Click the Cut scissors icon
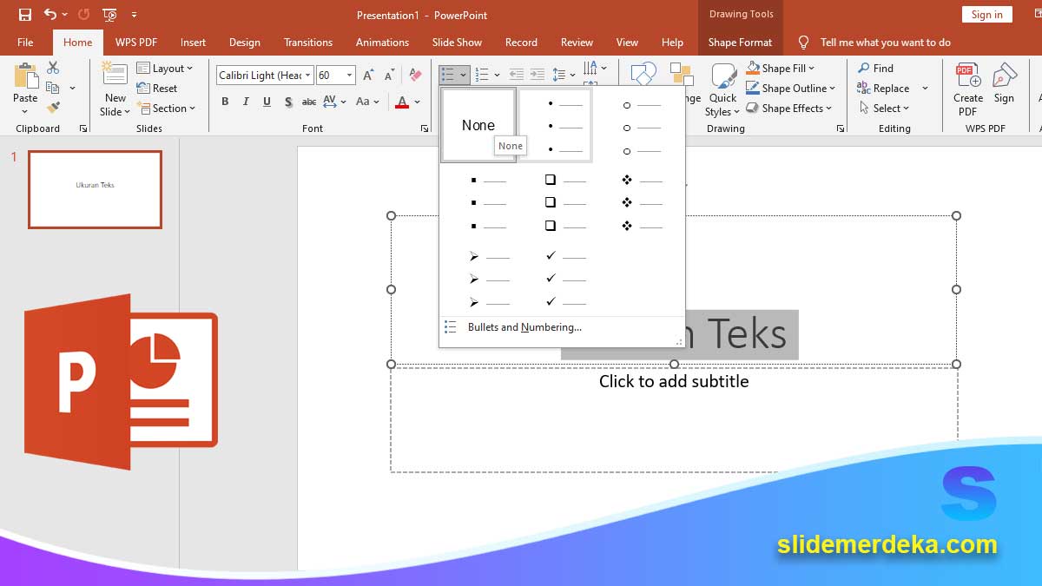Viewport: 1042px width, 586px height. coord(53,68)
